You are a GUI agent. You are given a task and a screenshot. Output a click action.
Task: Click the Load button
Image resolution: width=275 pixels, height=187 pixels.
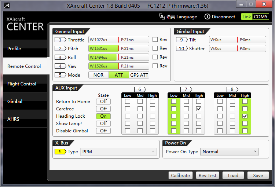(233, 175)
